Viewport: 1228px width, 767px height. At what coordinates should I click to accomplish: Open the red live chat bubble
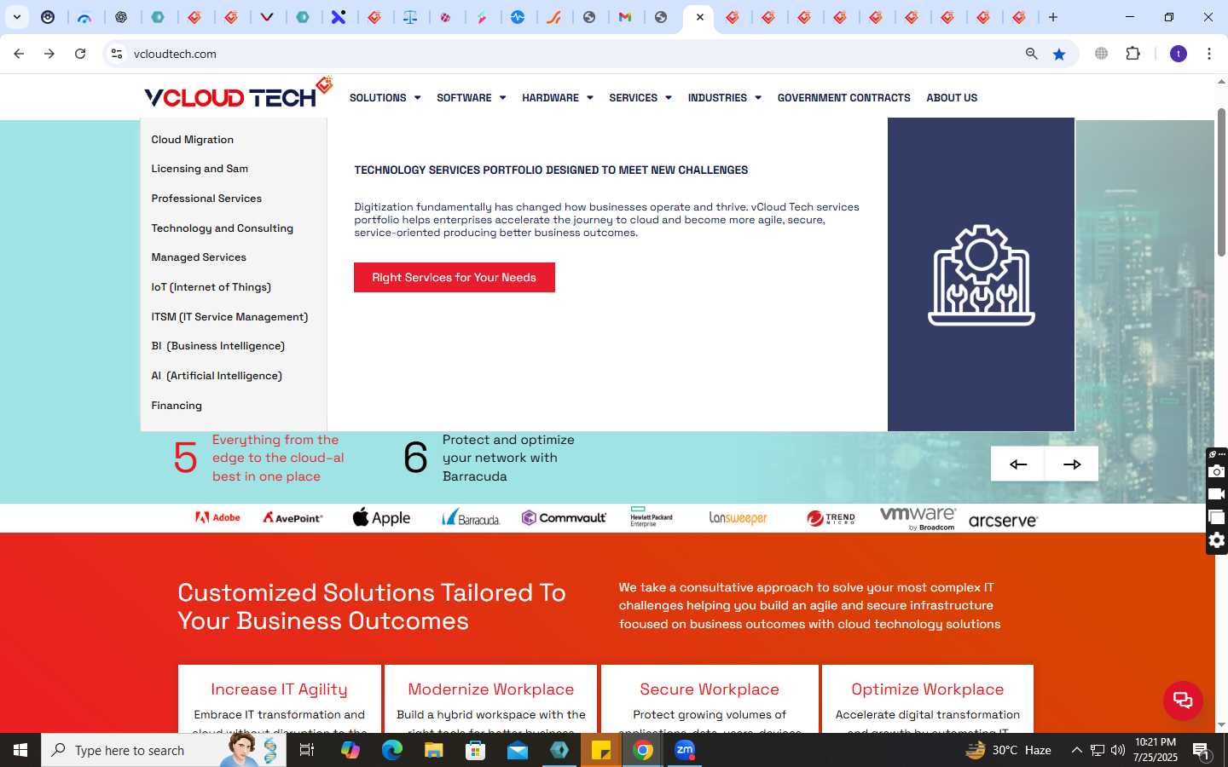[1183, 701]
